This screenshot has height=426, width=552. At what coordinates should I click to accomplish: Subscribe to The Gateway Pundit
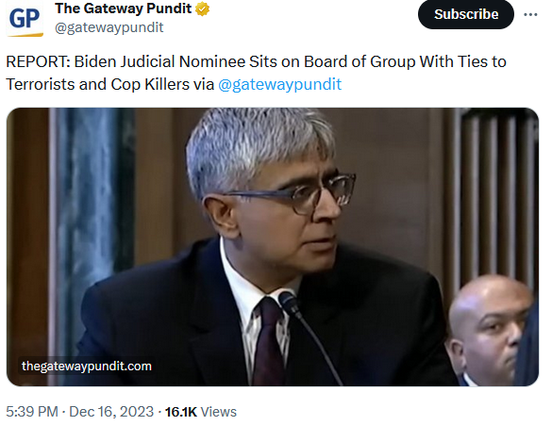click(466, 14)
